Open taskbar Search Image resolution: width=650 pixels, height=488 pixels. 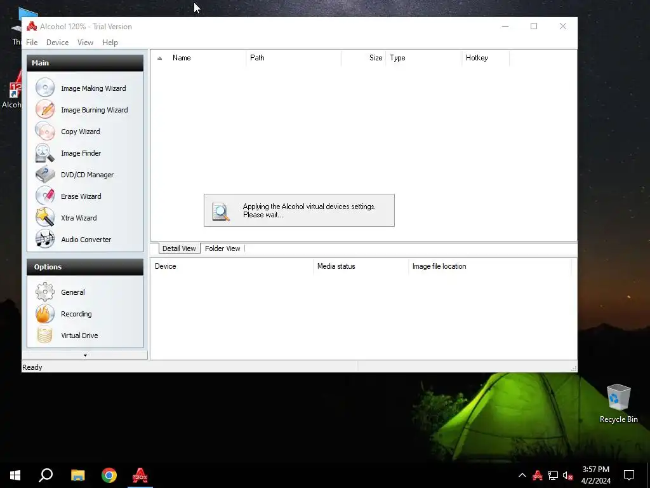pos(46,475)
